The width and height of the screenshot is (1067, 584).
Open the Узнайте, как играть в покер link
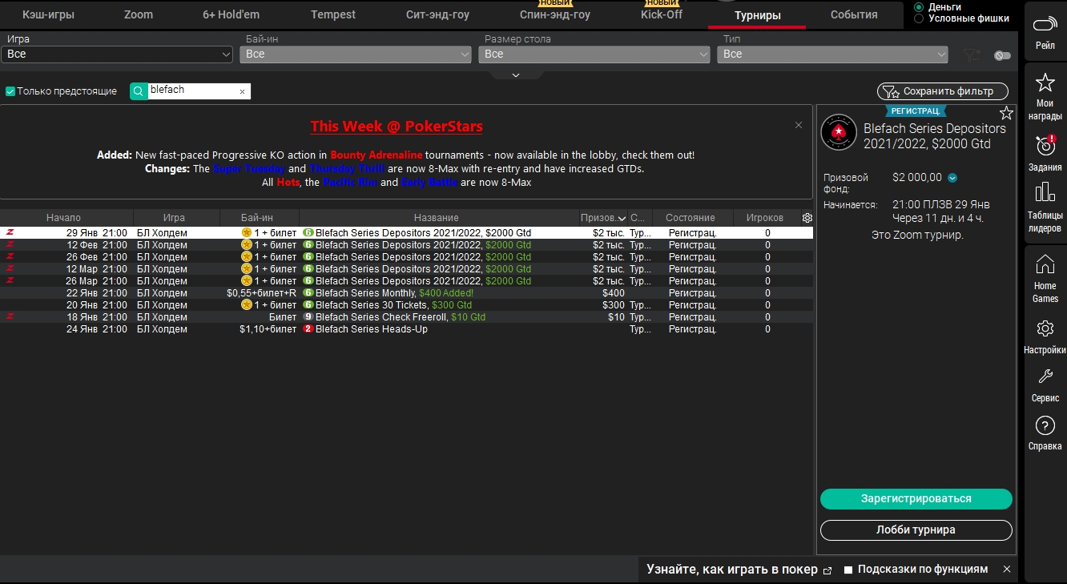[x=739, y=570]
